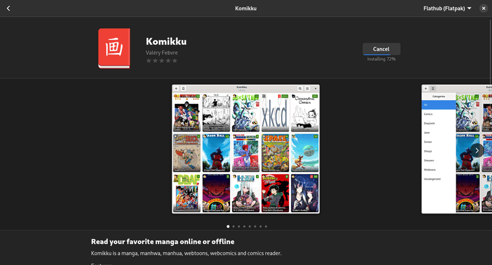Go back using the header arrow
The height and width of the screenshot is (265, 492).
8,8
